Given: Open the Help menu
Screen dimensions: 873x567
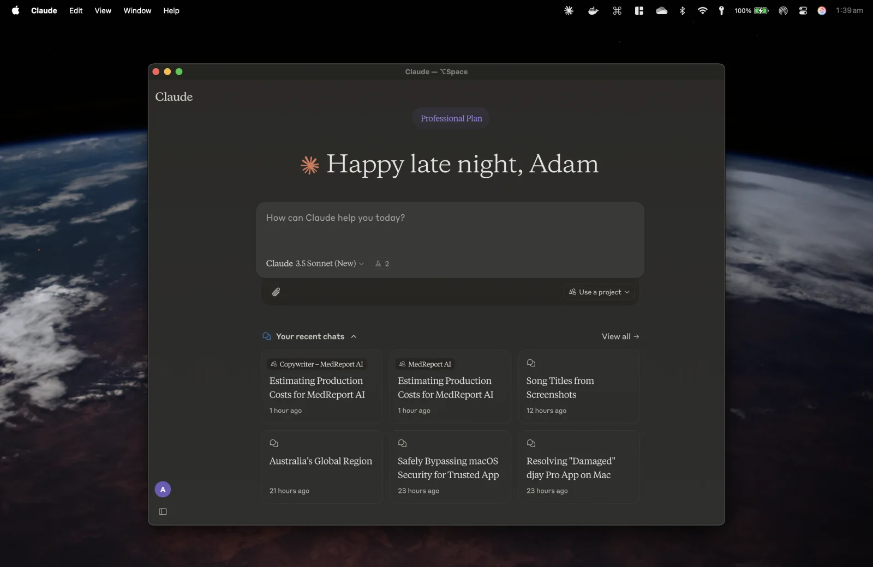Looking at the screenshot, I should pyautogui.click(x=171, y=10).
